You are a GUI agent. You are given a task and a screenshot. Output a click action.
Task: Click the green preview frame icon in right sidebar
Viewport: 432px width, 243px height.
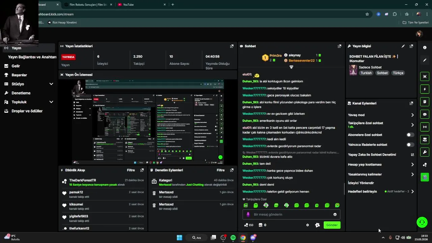coord(425,77)
